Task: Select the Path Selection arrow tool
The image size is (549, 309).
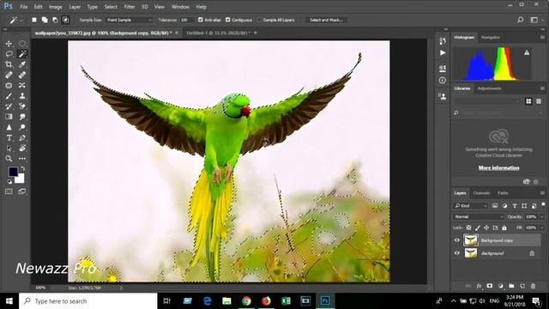Action: click(9, 148)
